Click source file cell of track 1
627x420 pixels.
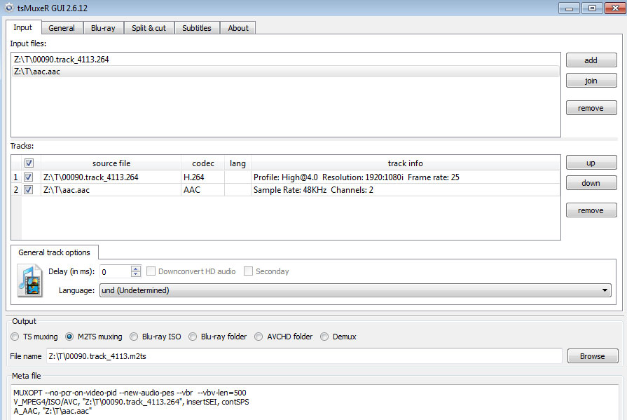click(111, 177)
